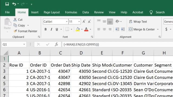Open the Acrobat tab

click(138, 12)
